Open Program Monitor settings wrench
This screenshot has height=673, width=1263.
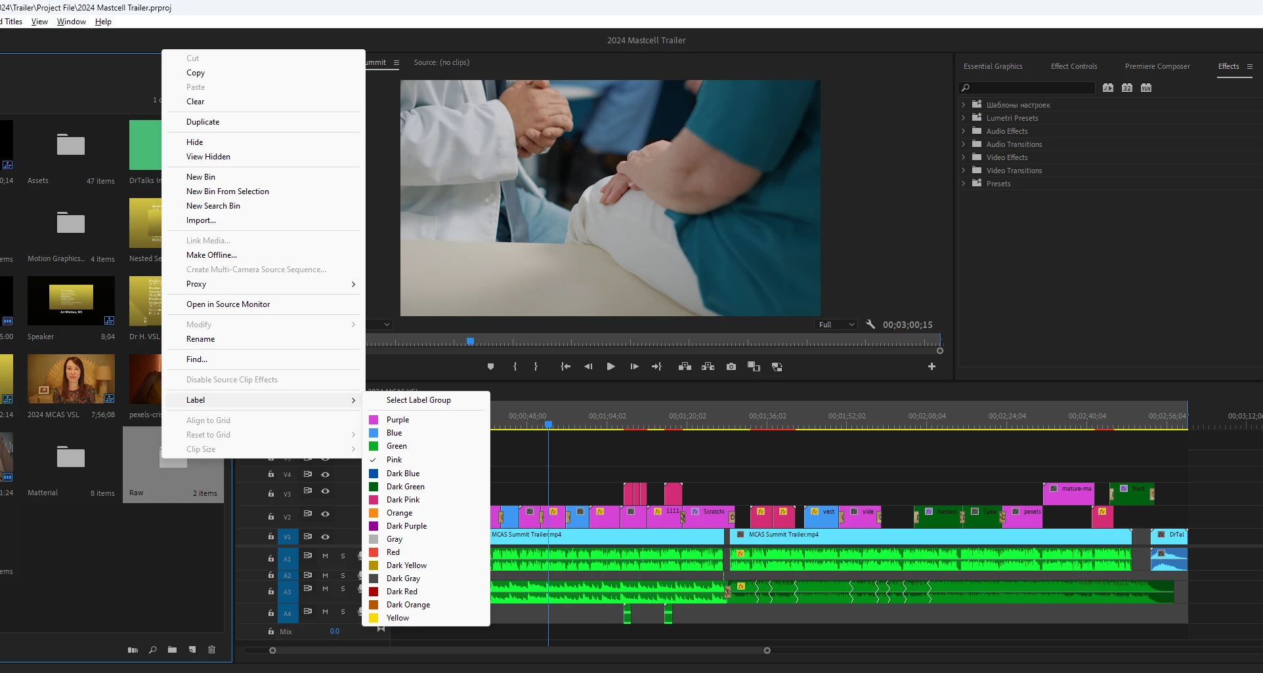click(870, 324)
